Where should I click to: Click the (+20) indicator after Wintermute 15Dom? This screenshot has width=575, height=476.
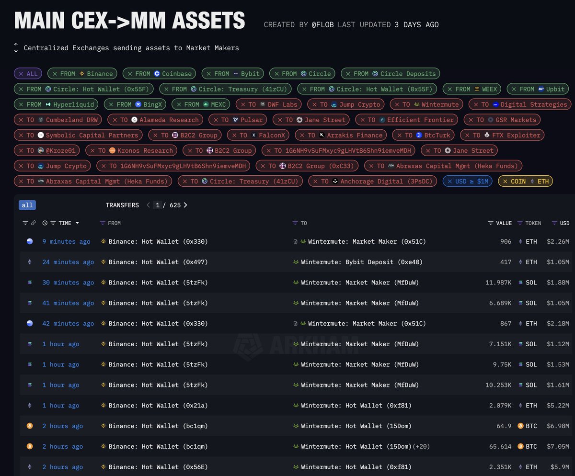point(422,447)
